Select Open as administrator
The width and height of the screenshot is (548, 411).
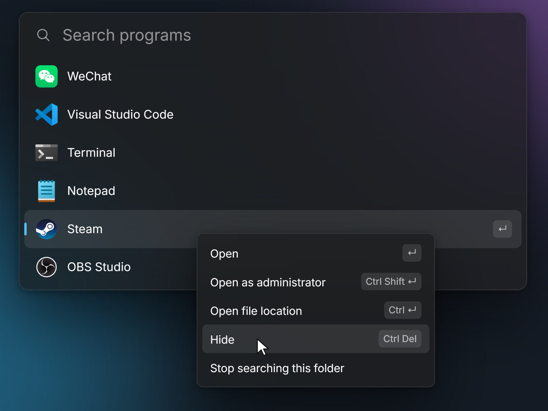[316, 282]
